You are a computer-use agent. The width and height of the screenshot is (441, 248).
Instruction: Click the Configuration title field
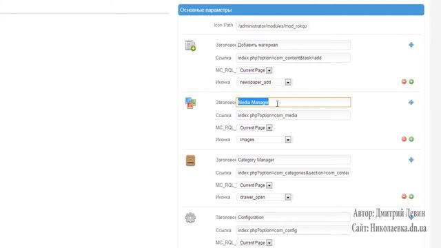(294, 218)
